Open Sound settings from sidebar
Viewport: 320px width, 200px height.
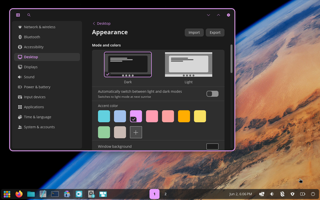click(47, 77)
